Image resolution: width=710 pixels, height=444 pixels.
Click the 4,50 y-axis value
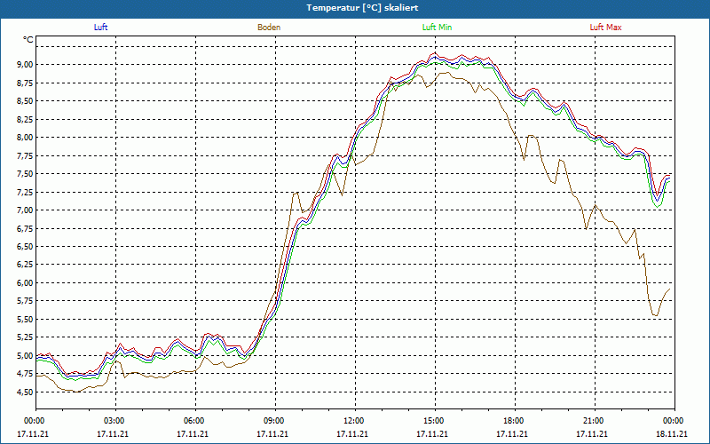25,392
